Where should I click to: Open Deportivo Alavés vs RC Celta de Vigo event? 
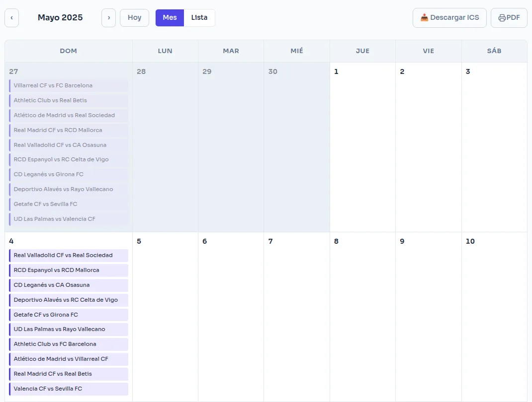pos(69,300)
